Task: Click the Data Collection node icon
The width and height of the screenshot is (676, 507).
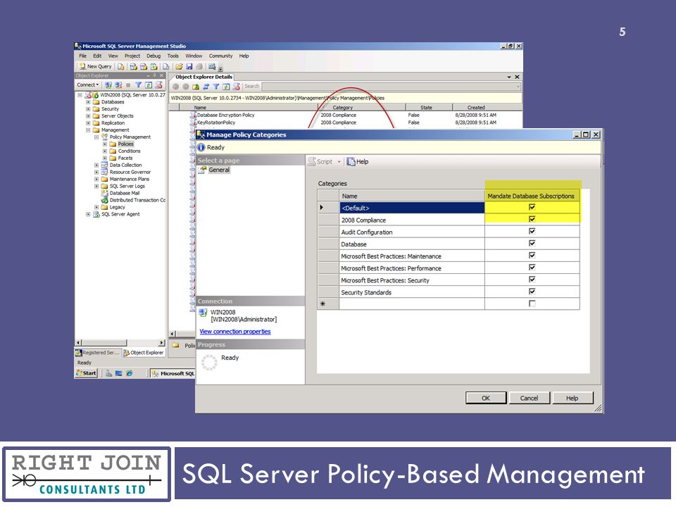Action: [104, 165]
